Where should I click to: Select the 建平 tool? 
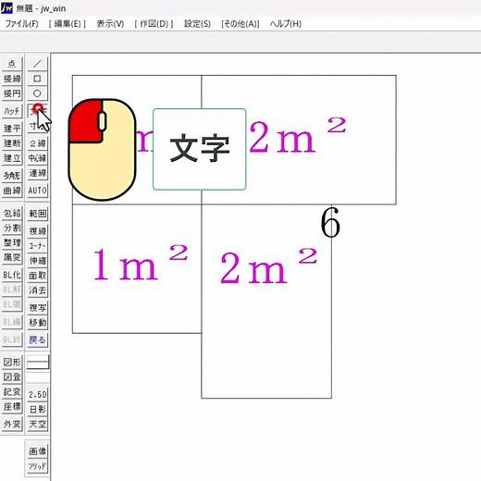coord(12,129)
